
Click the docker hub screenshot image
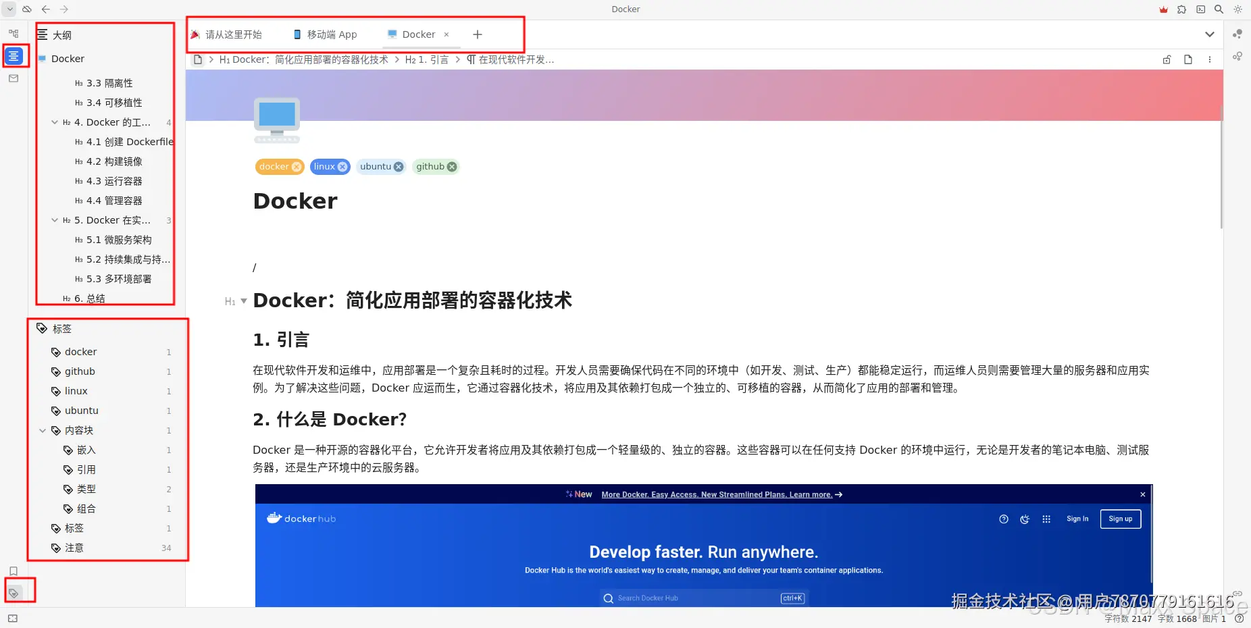pos(704,545)
